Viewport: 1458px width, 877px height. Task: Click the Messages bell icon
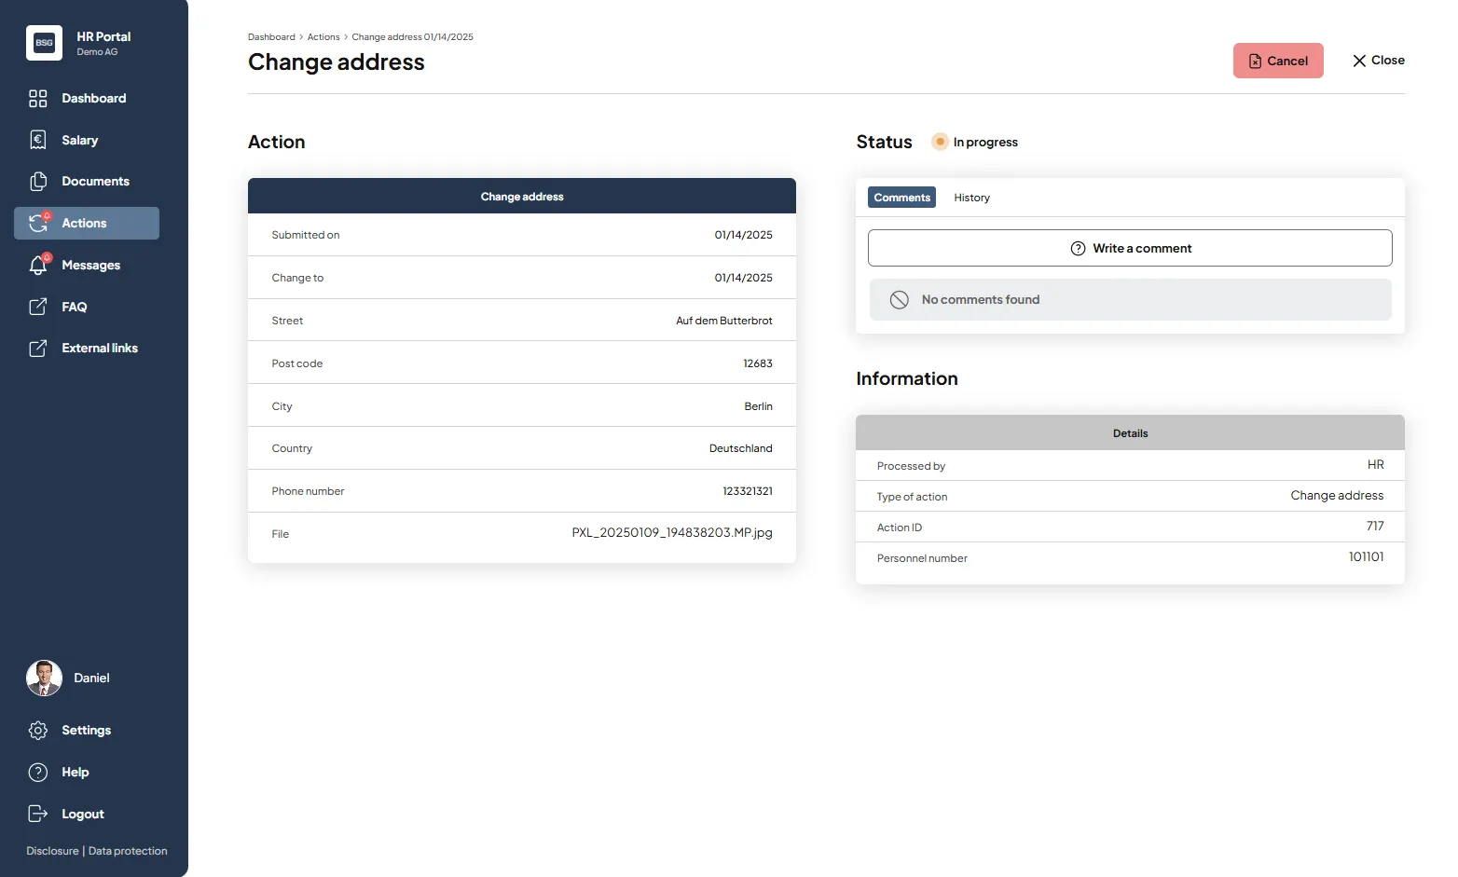[x=38, y=266]
